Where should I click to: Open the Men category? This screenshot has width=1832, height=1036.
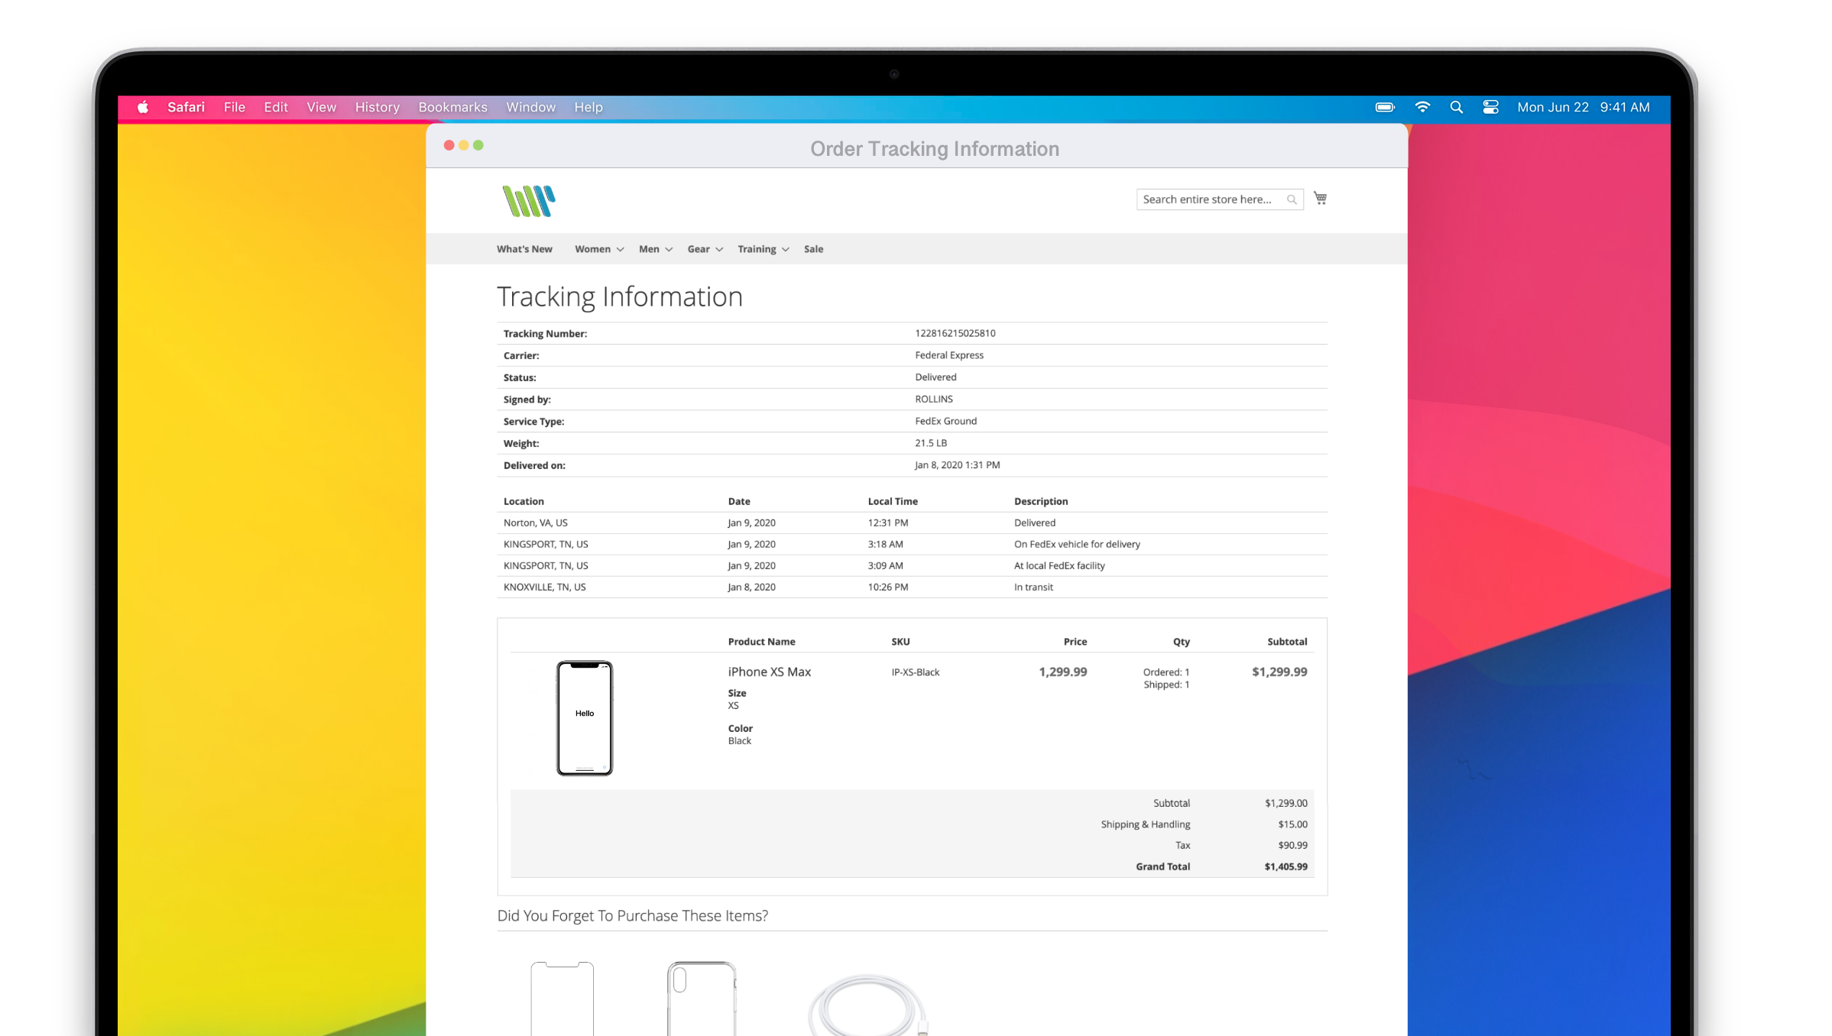649,249
